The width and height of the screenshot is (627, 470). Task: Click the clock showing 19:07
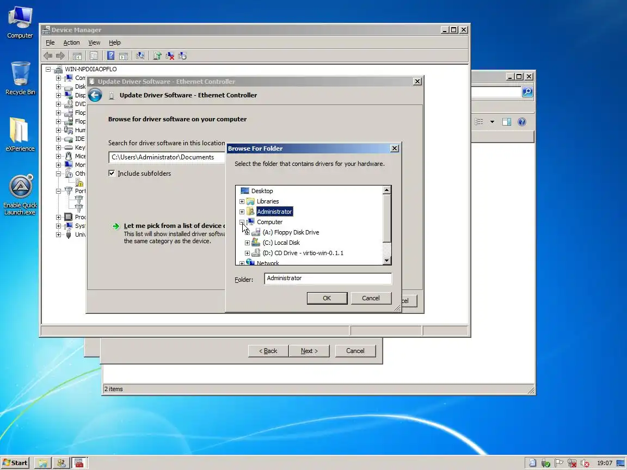tap(605, 463)
